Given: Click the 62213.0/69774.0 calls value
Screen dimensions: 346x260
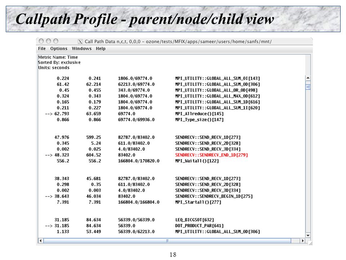Looking at the screenshot, I should 136,84.
